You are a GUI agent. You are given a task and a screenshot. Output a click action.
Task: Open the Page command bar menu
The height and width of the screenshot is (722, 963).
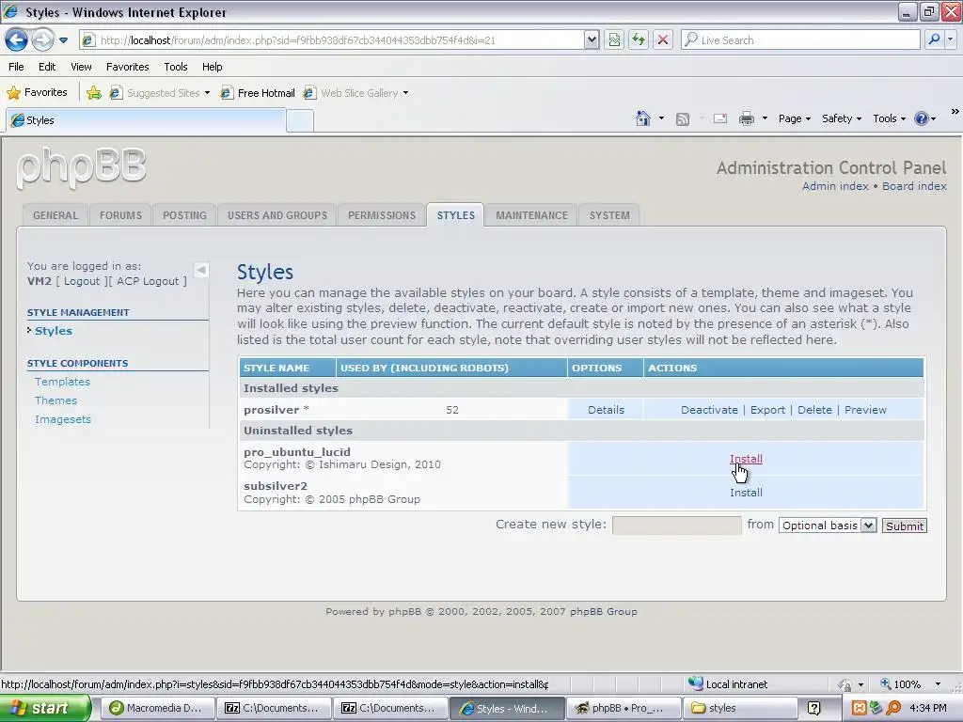click(x=795, y=118)
